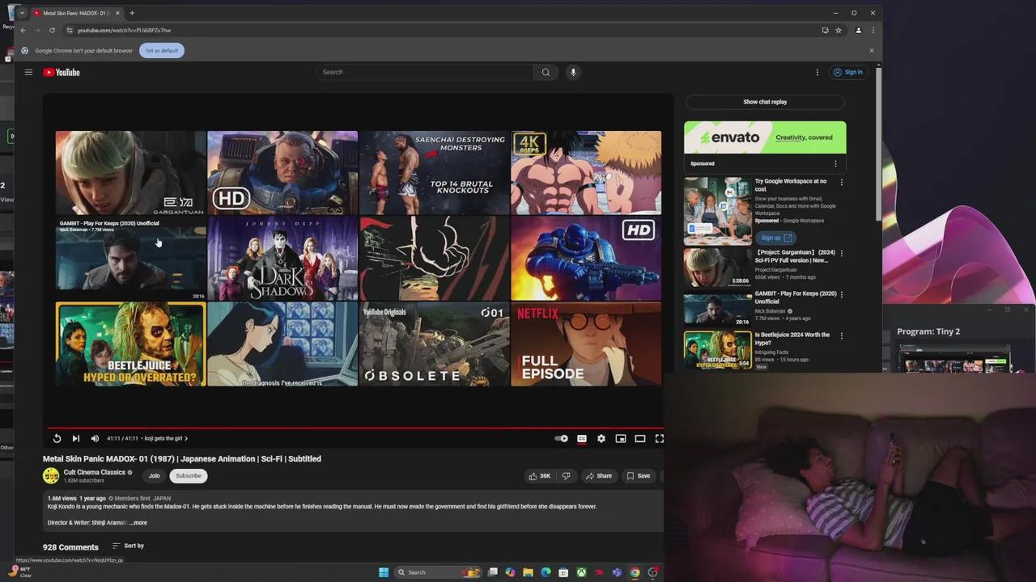Click the red video progress bar
The width and height of the screenshot is (1036, 582).
tap(355, 428)
